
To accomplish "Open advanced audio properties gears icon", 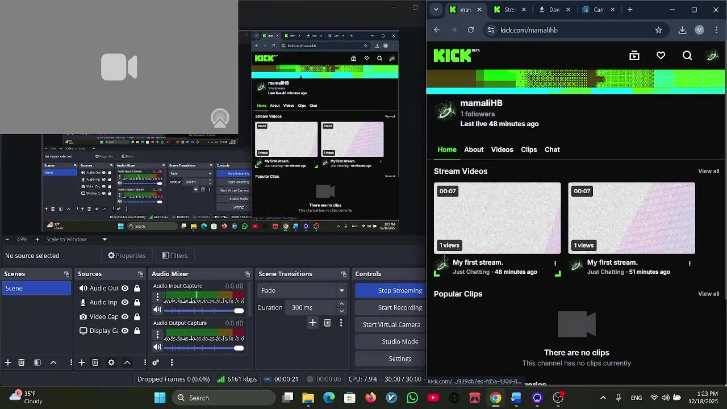I will pos(156,362).
